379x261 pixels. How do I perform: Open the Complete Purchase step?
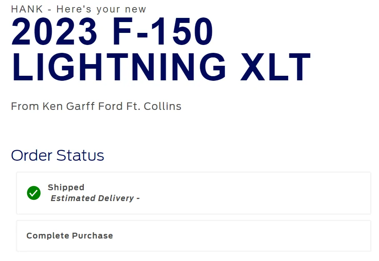(x=70, y=236)
